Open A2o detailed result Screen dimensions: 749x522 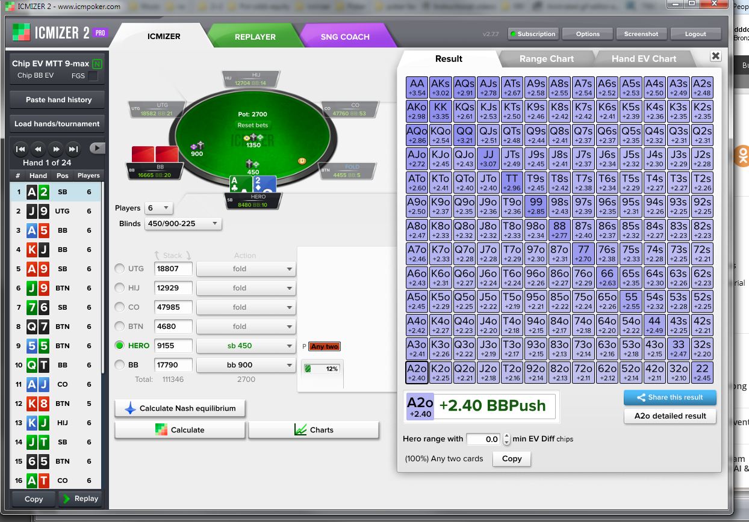point(670,416)
